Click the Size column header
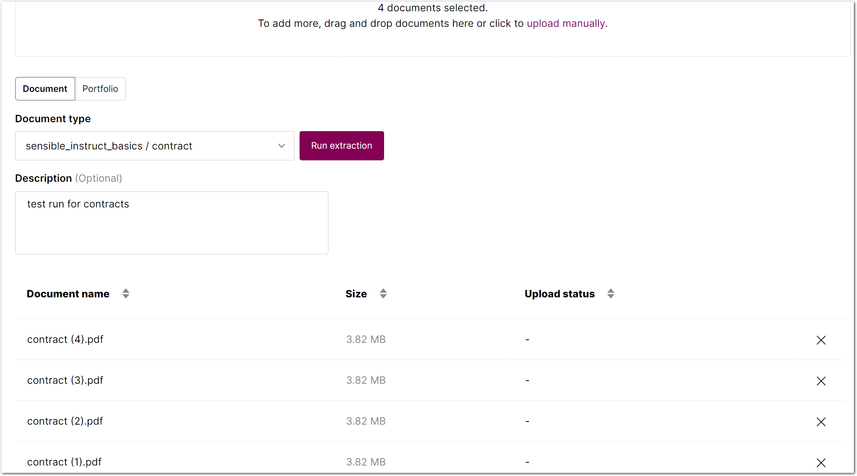857x476 pixels. [356, 294]
